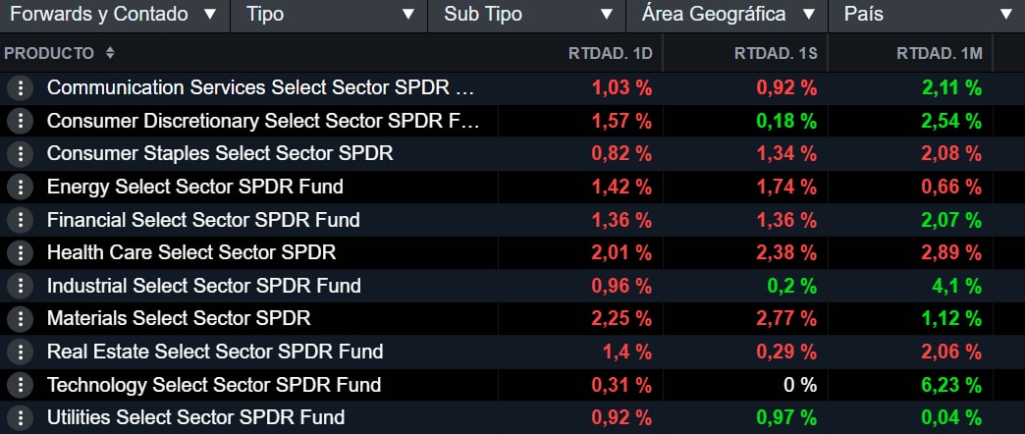
Task: Click 2,01 % daily return of Health Care
Action: 621,252
